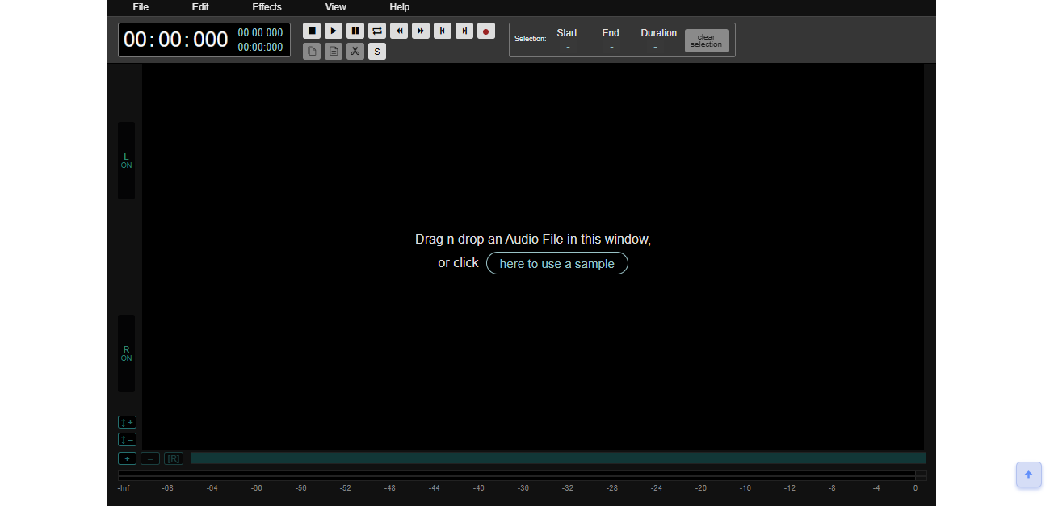The image size is (1054, 506).
Task: Open the View menu
Action: tap(335, 7)
